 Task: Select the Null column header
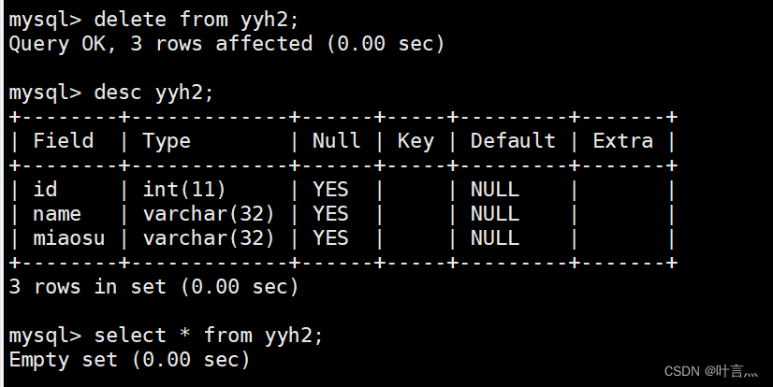pos(336,141)
